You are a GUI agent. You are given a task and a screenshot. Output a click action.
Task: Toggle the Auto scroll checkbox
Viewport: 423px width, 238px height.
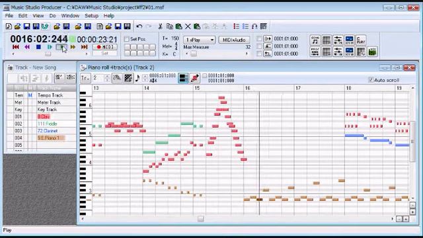(x=371, y=80)
